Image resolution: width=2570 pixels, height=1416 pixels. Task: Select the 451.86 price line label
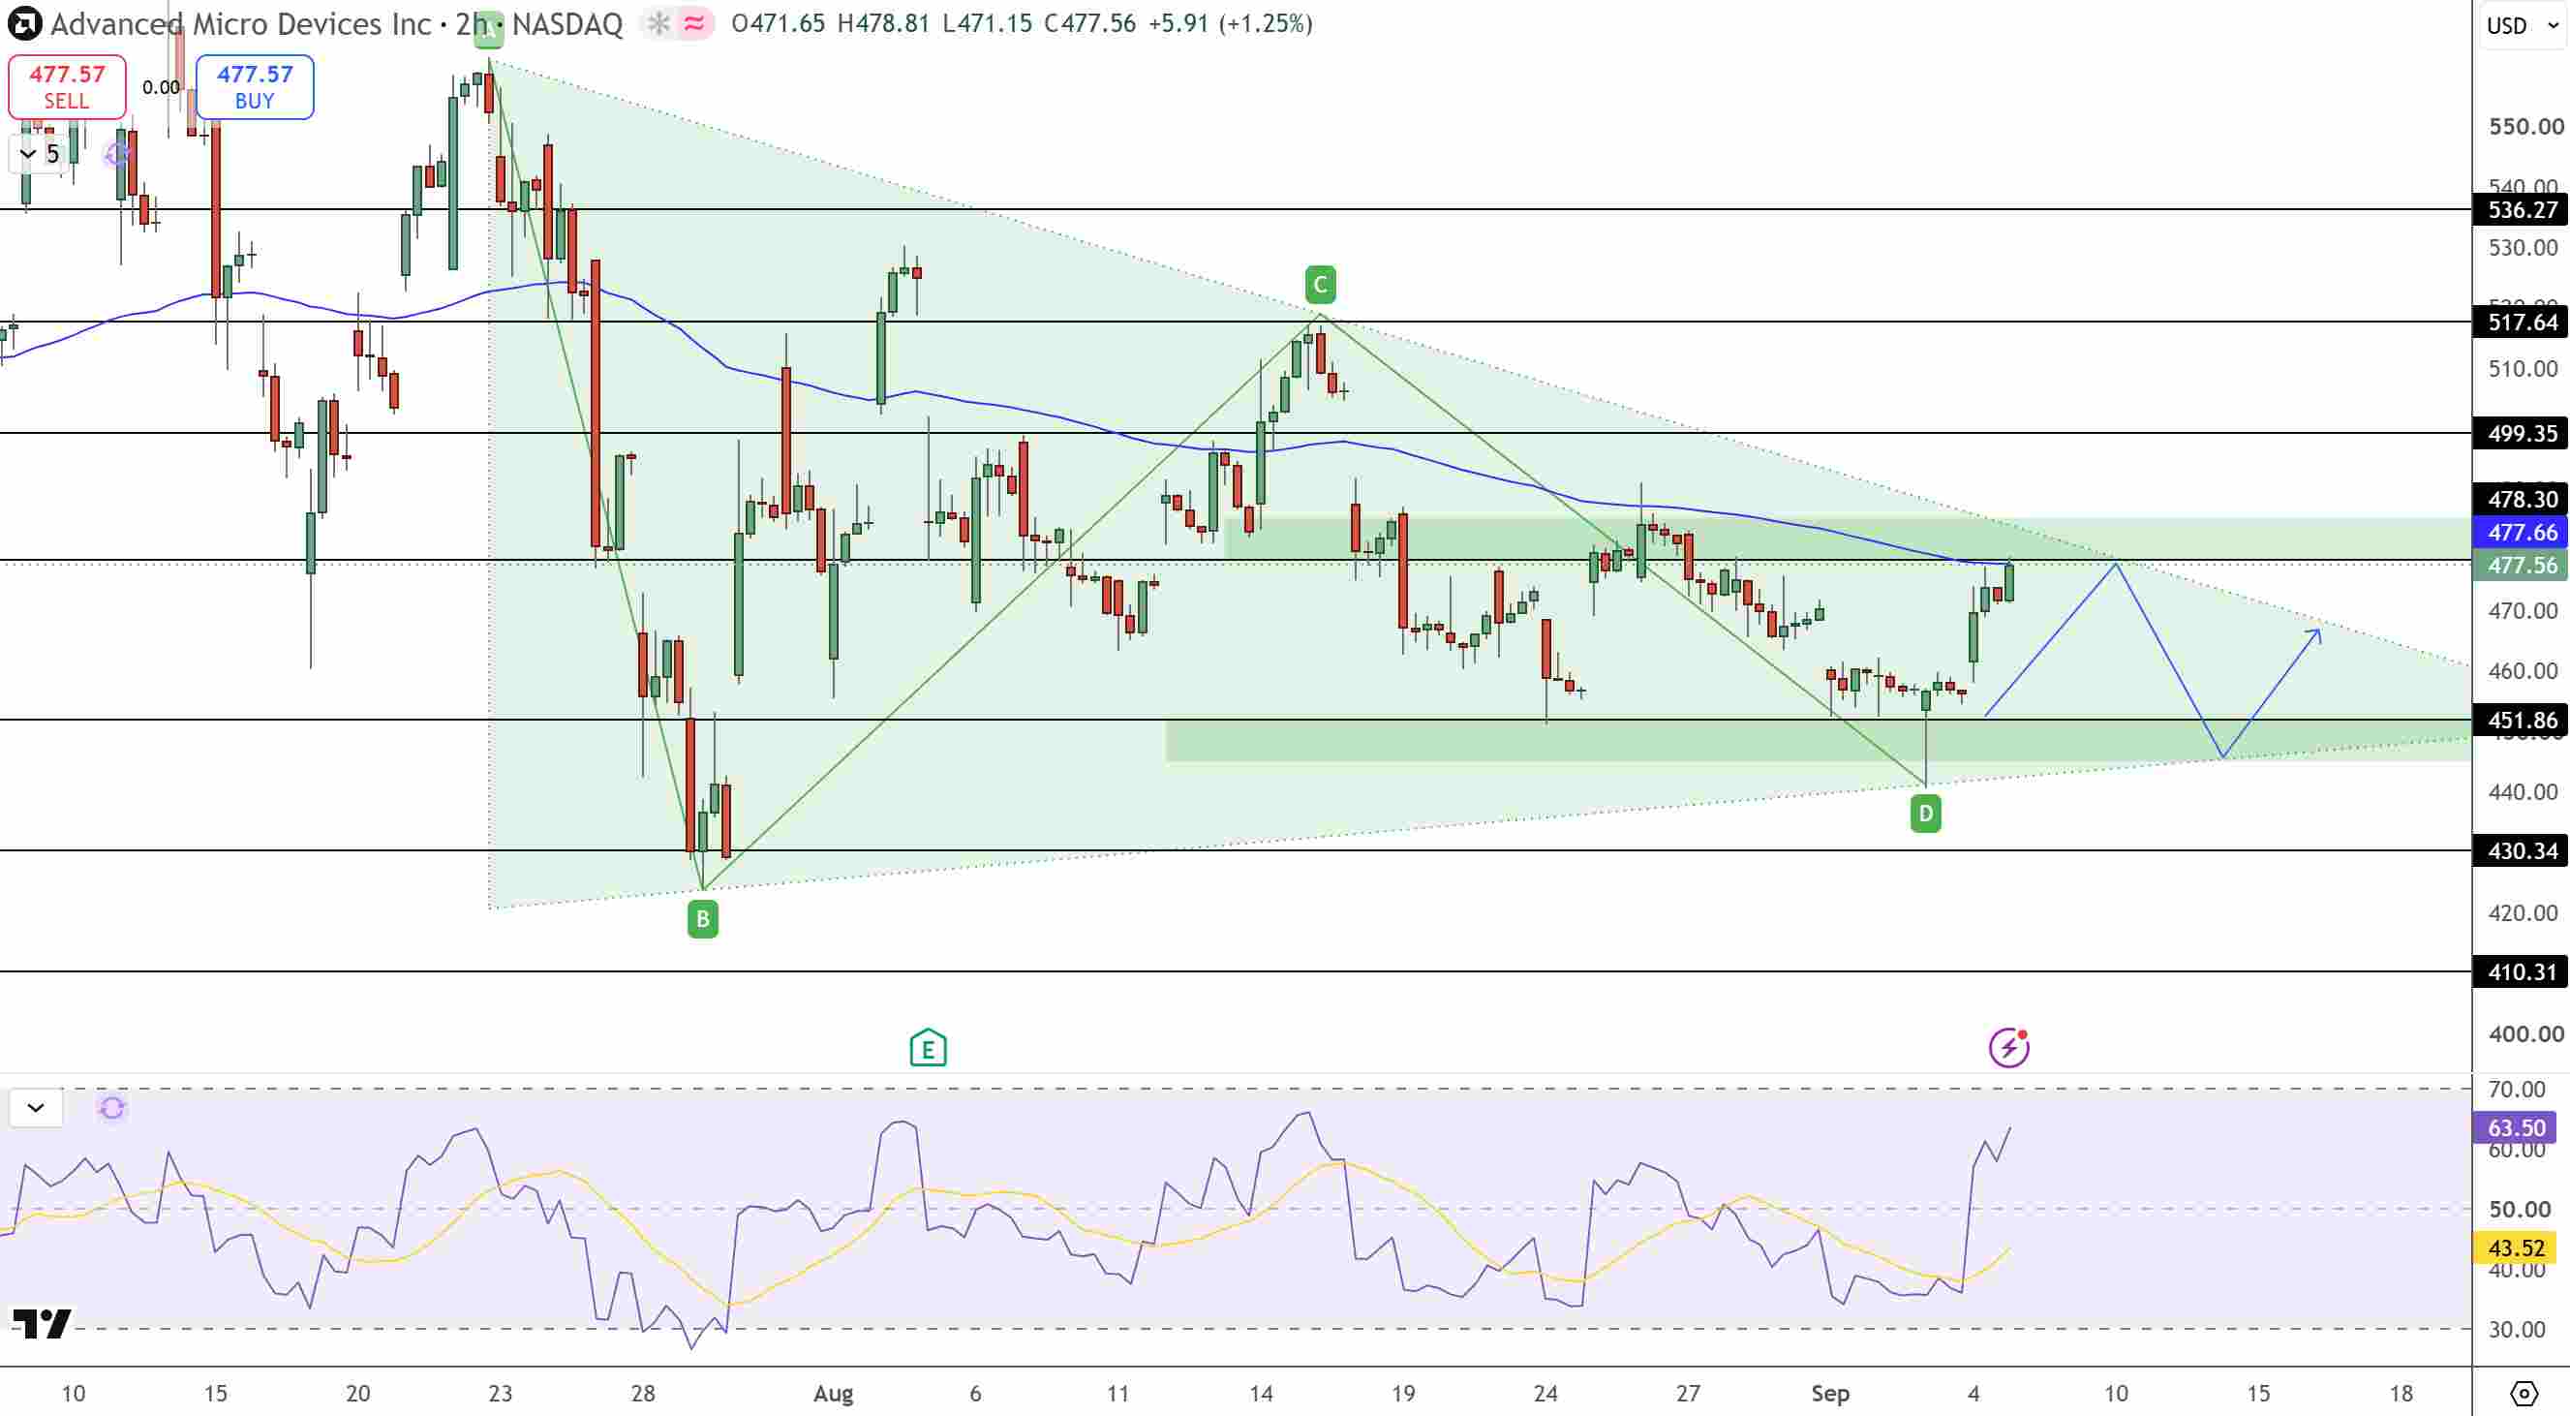tap(2522, 720)
